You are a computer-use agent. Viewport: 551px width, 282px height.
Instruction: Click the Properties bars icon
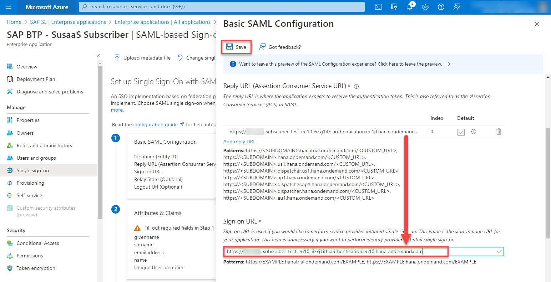10,120
